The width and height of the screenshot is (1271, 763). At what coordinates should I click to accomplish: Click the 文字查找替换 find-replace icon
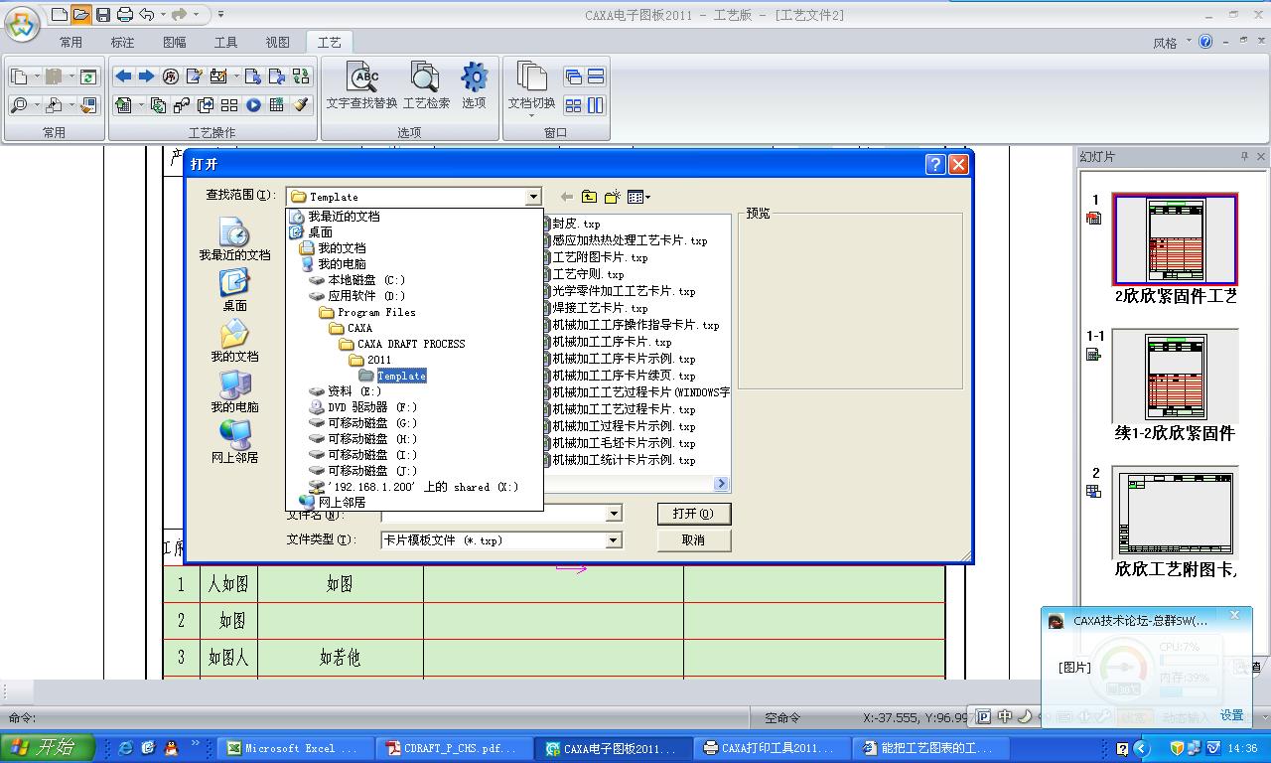click(362, 79)
